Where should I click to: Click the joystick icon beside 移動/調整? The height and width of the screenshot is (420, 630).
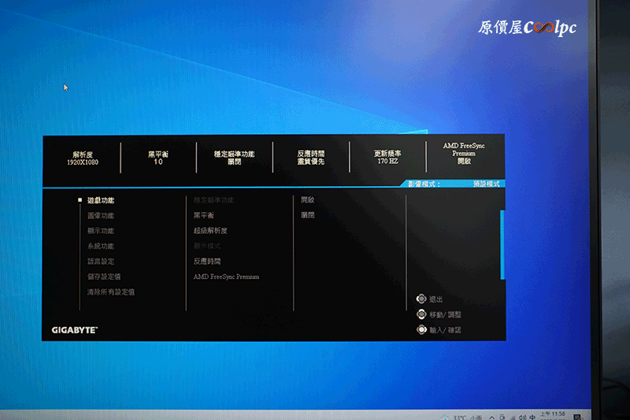(x=421, y=314)
